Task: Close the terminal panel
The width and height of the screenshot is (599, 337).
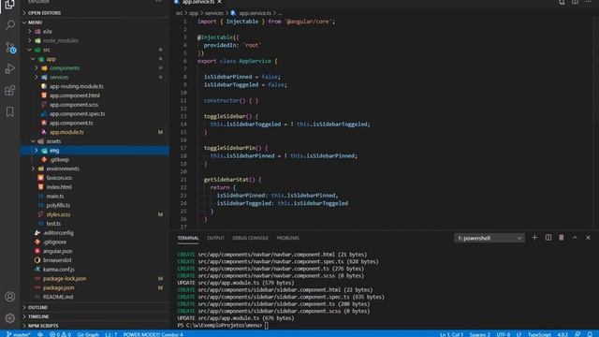Action: (x=588, y=238)
